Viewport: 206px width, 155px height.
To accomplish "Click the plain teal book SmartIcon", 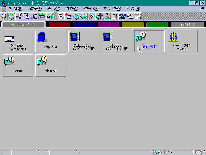I will click(x=76, y=16).
